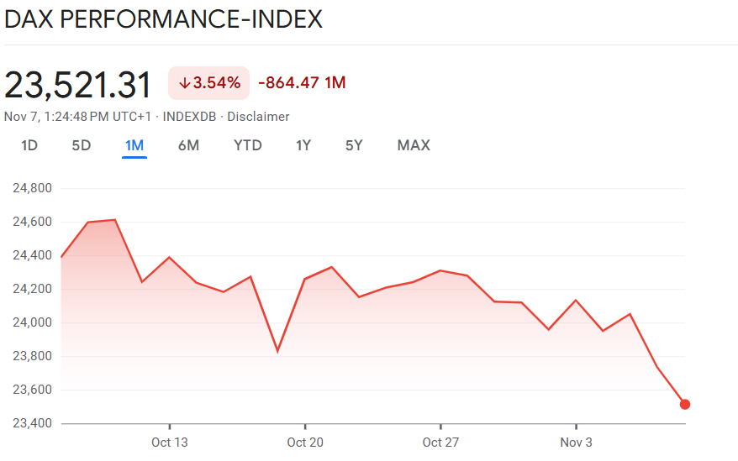Click the Oct 13 date axis label
The image size is (738, 461).
(170, 443)
